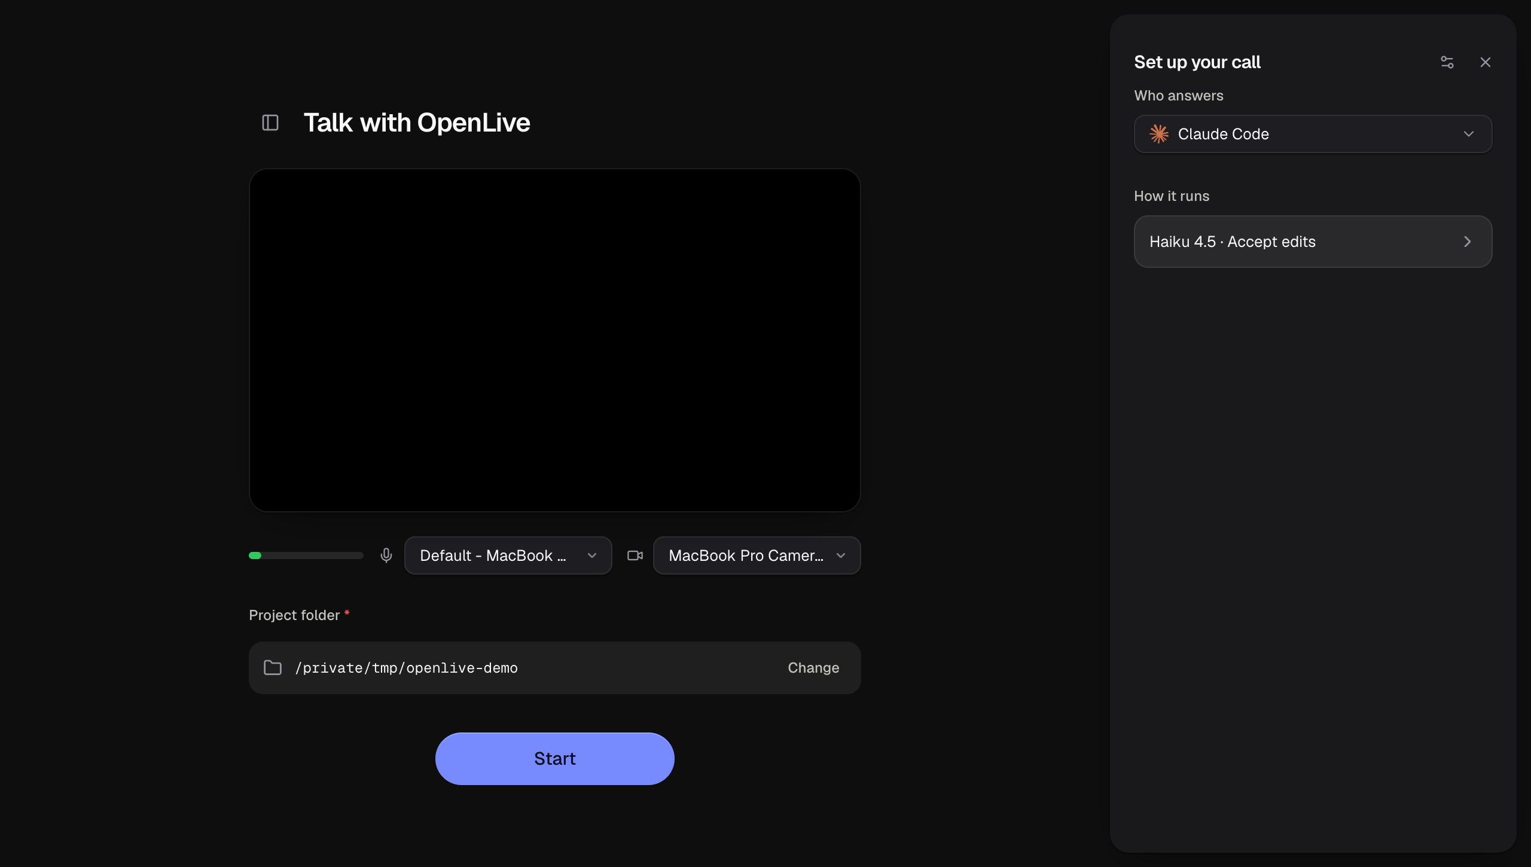Click the microphone level meter
Screen dimensions: 1531x867
(306, 555)
